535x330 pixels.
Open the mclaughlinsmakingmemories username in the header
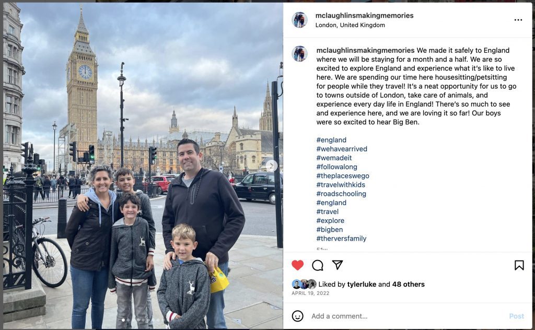click(x=364, y=15)
